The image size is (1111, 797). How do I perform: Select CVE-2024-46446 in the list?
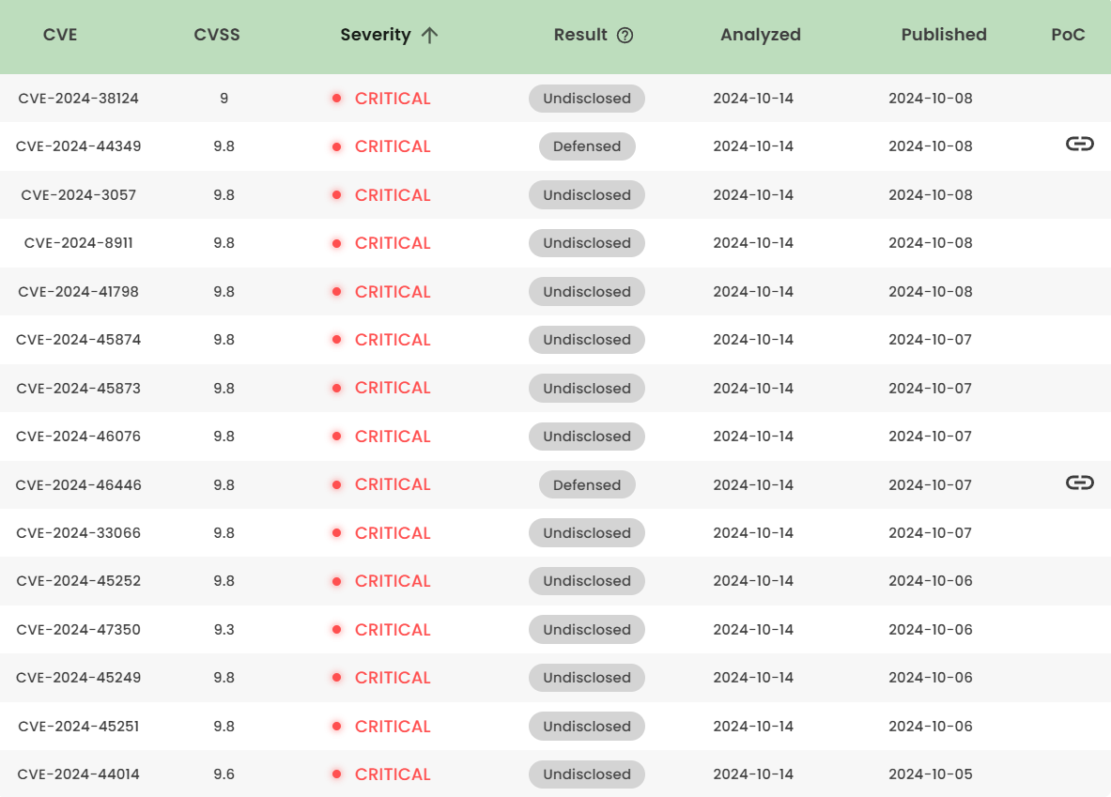click(x=79, y=485)
